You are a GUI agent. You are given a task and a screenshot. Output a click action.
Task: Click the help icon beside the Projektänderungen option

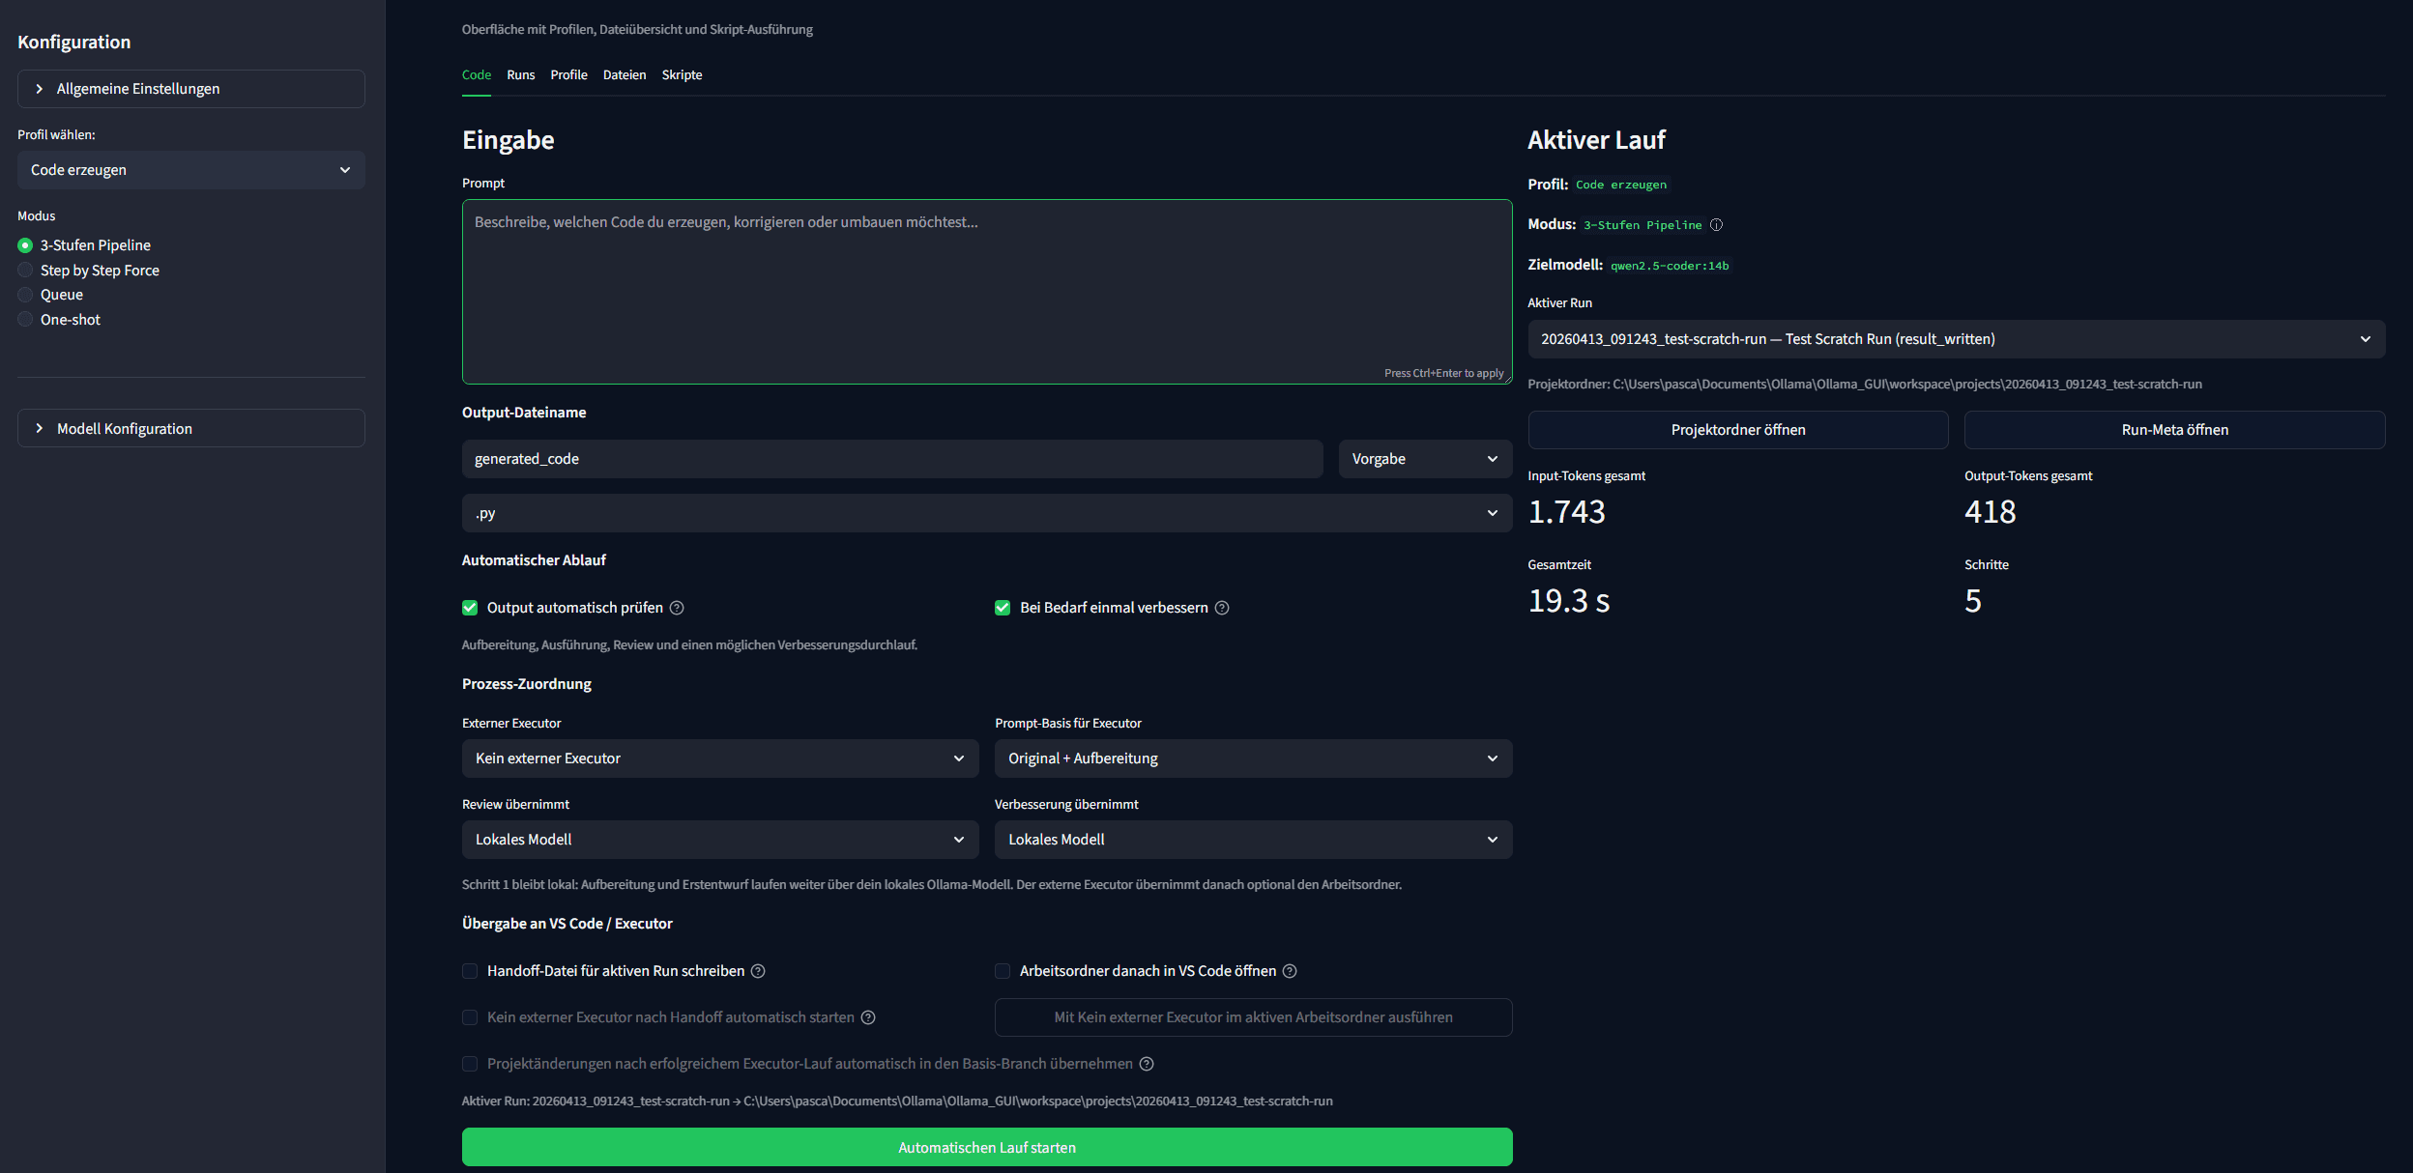1147,1064
